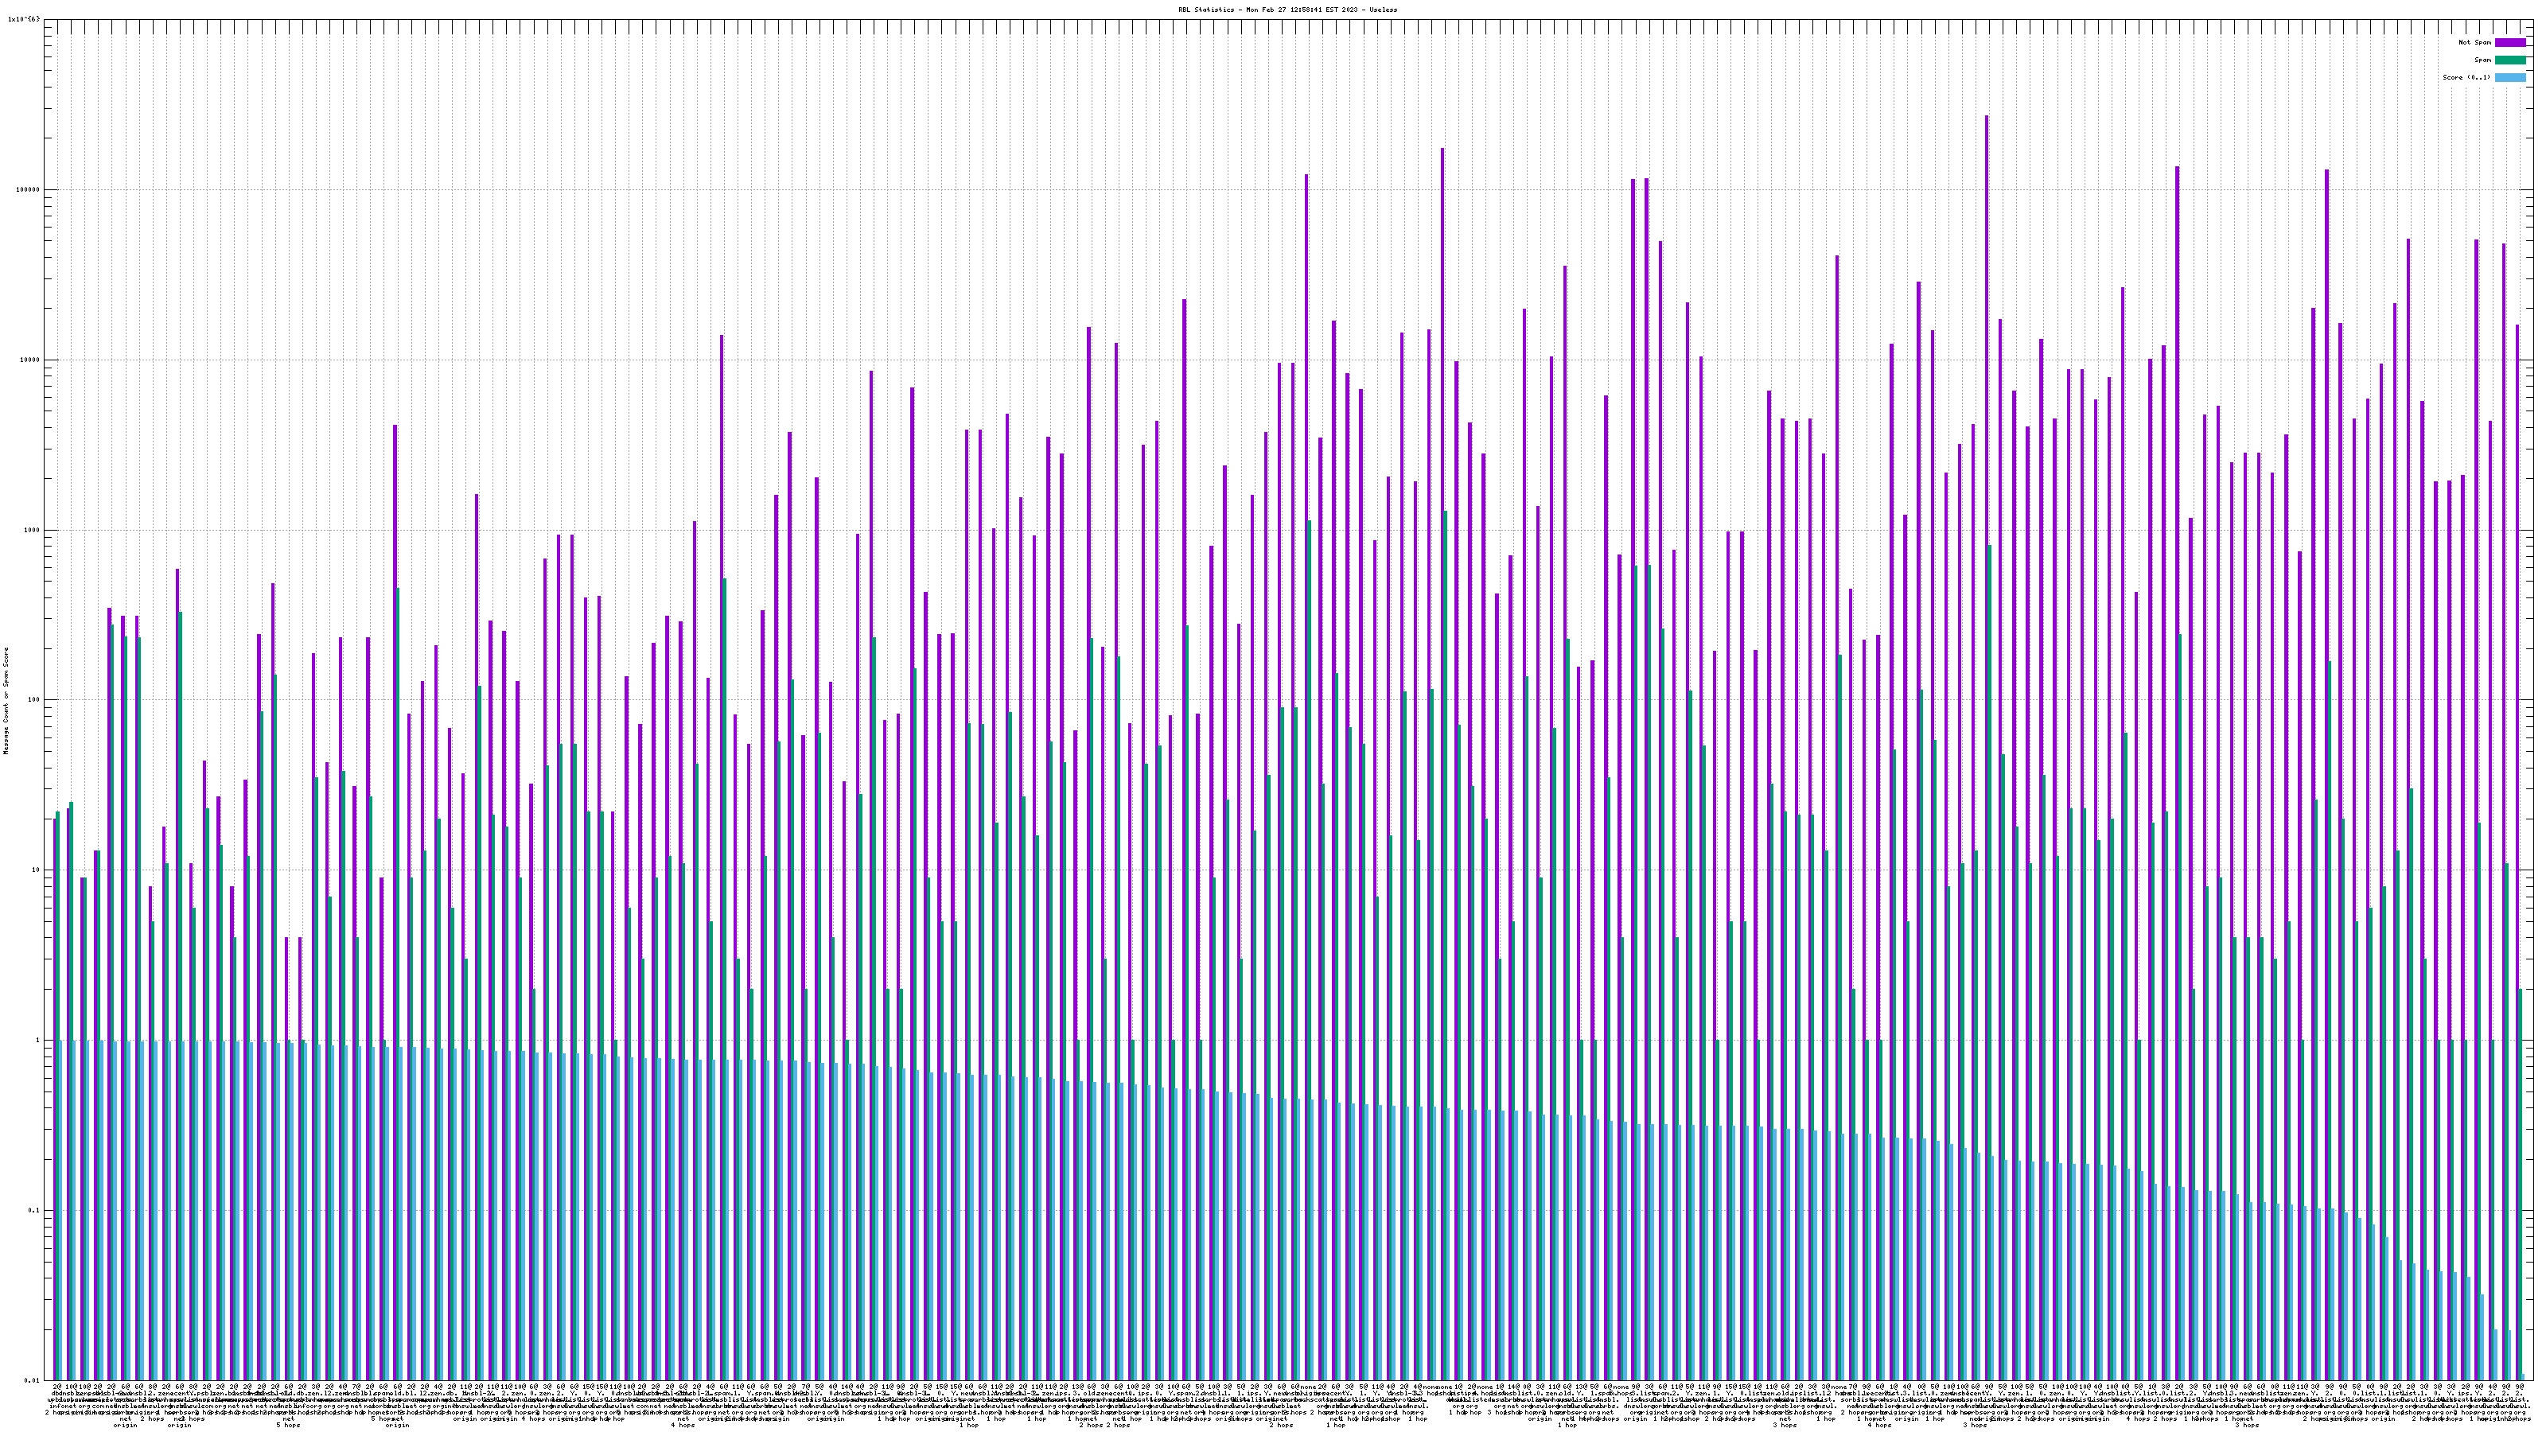Click the green Spam legend swatch
The image size is (2546, 1432).
pos(2509,60)
